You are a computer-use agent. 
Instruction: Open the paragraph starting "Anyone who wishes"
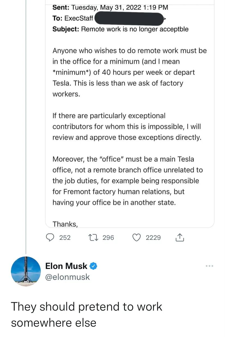coord(130,72)
